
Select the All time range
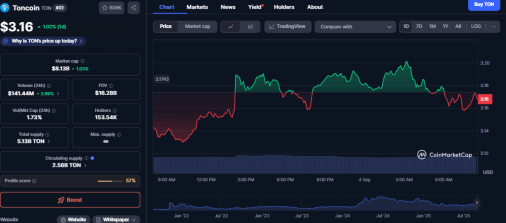pos(458,27)
